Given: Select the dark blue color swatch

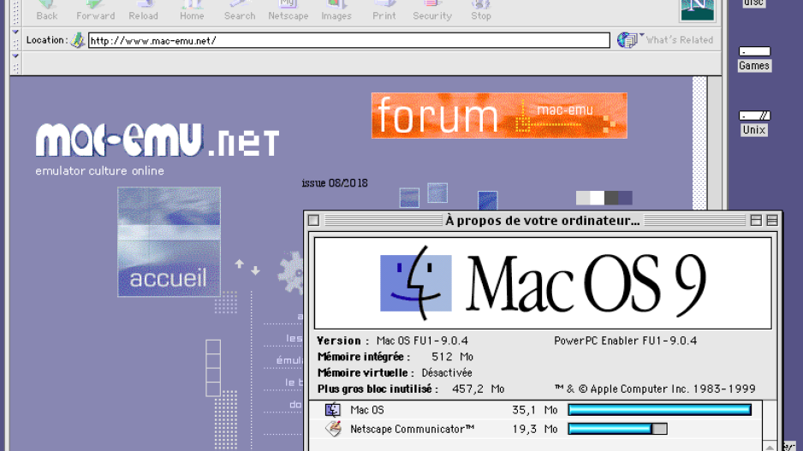Looking at the screenshot, I should [625, 198].
